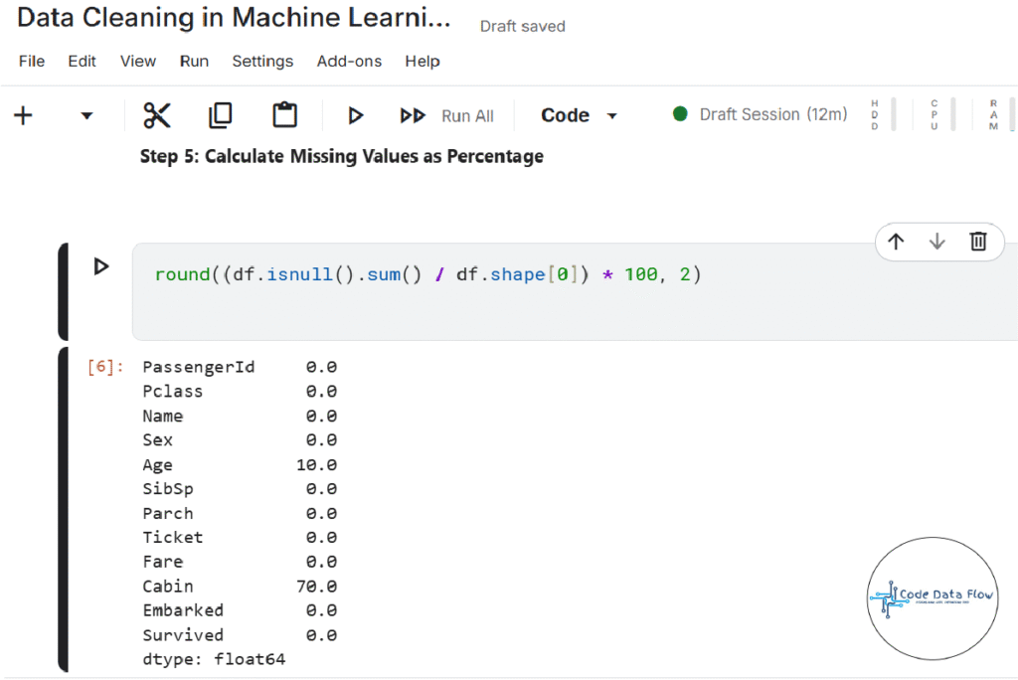Open the Code cell type dropdown
The image size is (1018, 680).
click(579, 115)
